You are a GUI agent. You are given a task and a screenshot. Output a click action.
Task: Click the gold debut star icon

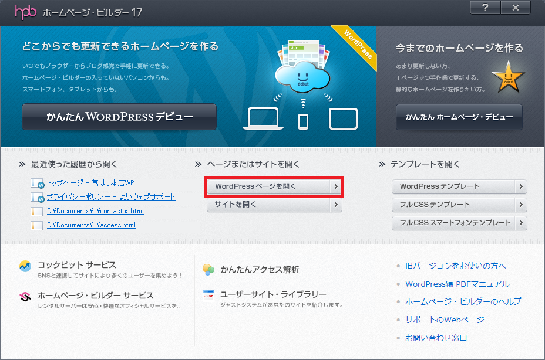click(x=508, y=77)
